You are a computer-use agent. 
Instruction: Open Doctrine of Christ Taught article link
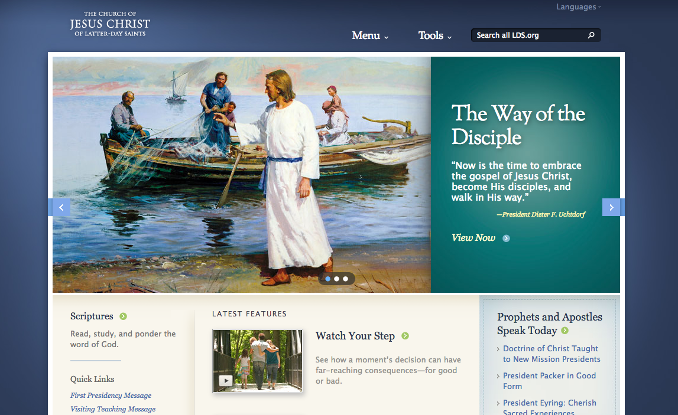tap(552, 354)
